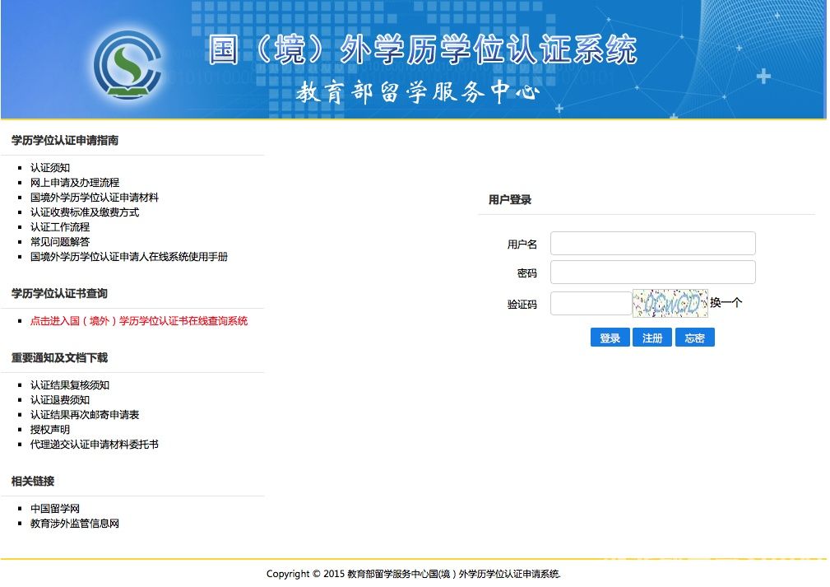
Task: Visit 教育涉外监管信息网 link
Action: 75,524
